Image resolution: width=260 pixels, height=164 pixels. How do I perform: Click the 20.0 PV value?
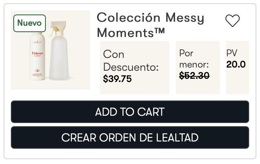[x=236, y=64]
